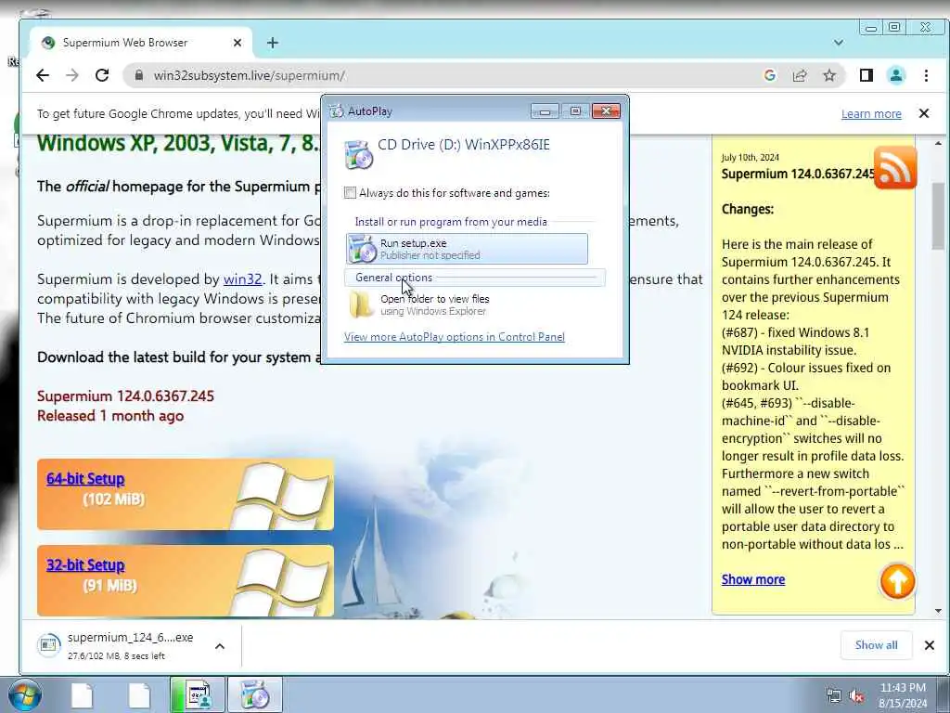Check Always do this for software and games
The width and height of the screenshot is (950, 713).
[350, 193]
